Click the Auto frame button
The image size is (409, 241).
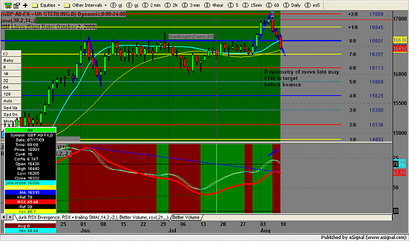tap(11, 101)
